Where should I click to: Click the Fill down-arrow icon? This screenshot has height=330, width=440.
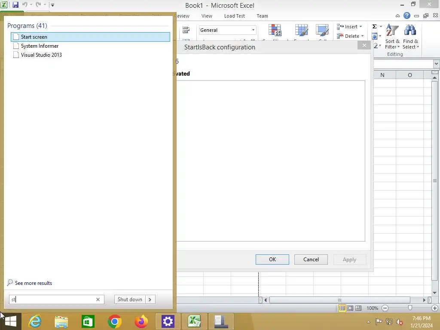[374, 36]
